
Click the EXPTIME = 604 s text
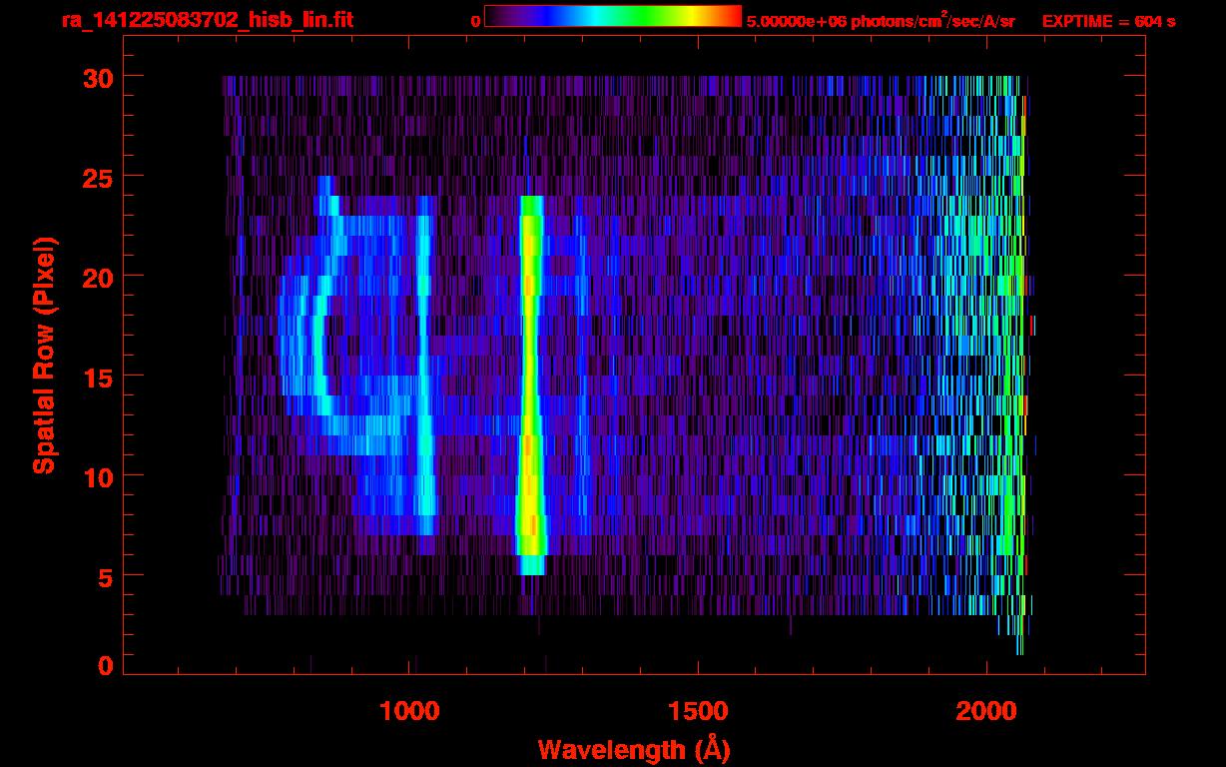click(1108, 20)
